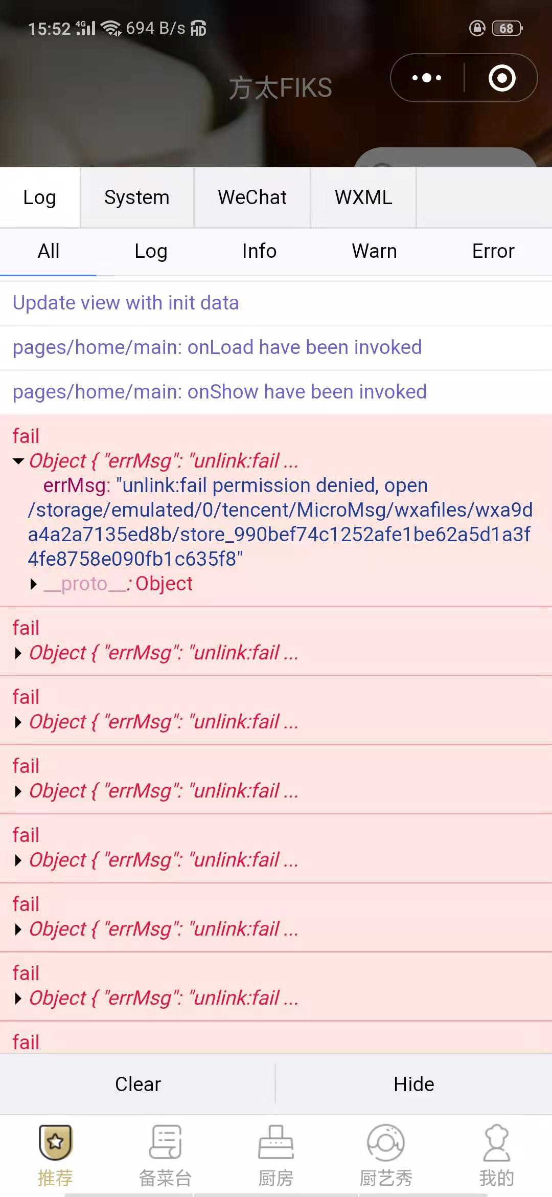Image resolution: width=552 pixels, height=1197 pixels.
Task: Switch to the WXML tab
Action: tap(363, 197)
